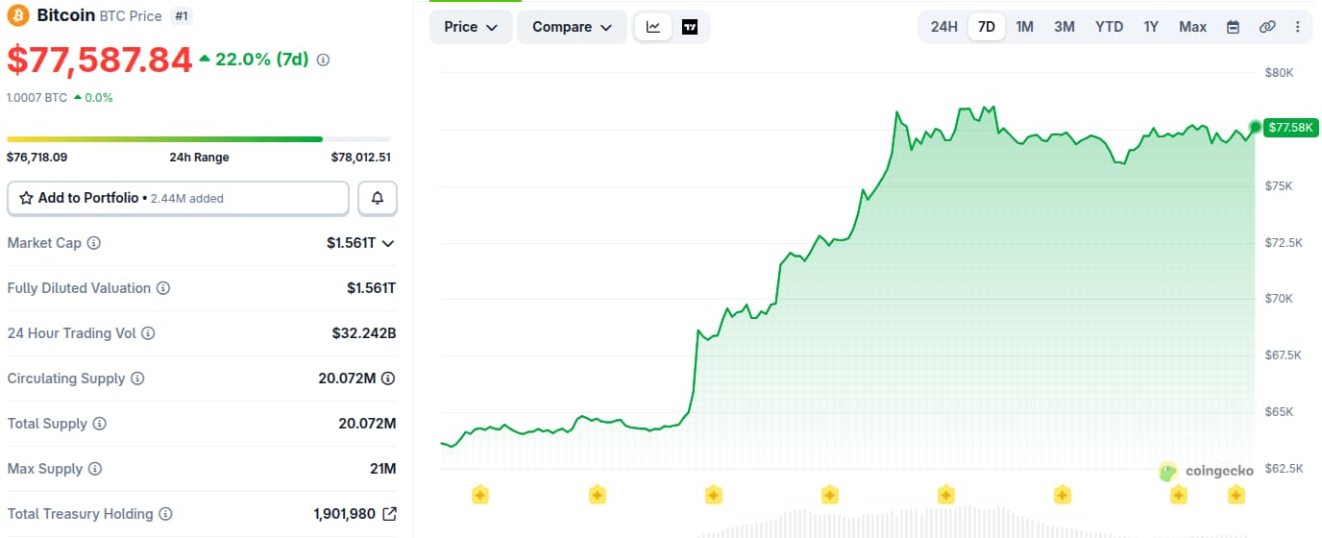Screen dimensions: 1322x538
Task: Open the calendar date range picker
Action: [1233, 27]
